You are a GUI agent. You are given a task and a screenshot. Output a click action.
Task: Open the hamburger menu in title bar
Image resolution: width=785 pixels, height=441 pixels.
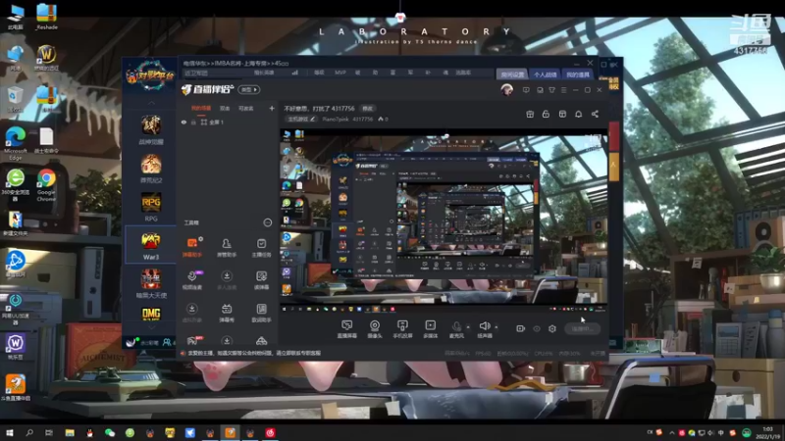pos(563,90)
